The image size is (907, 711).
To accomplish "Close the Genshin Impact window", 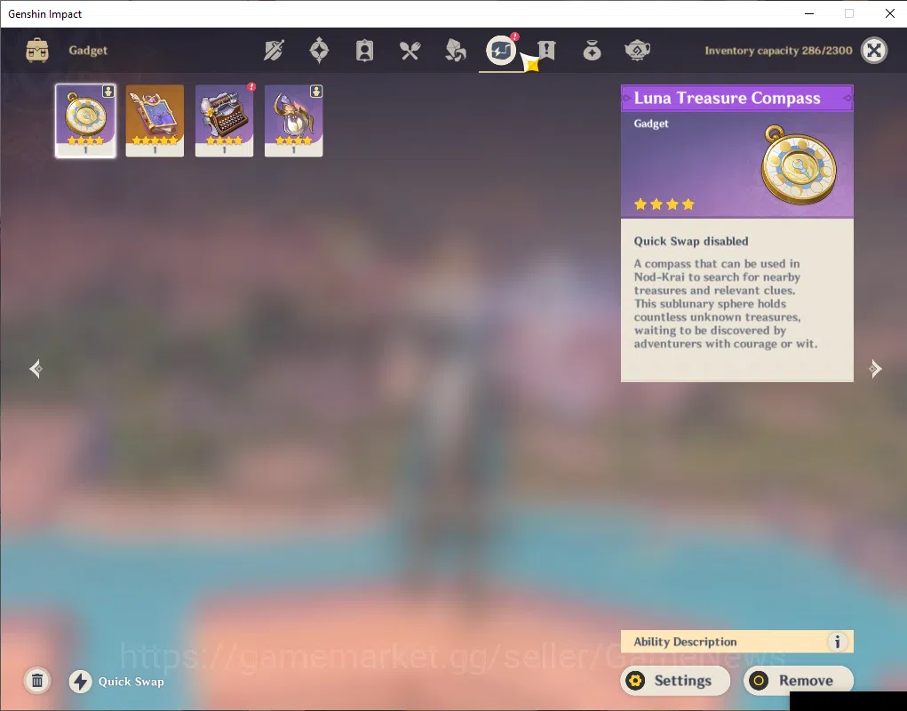I will click(x=889, y=13).
